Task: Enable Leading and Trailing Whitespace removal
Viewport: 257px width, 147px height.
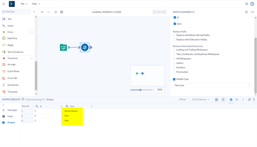Action: (174, 50)
